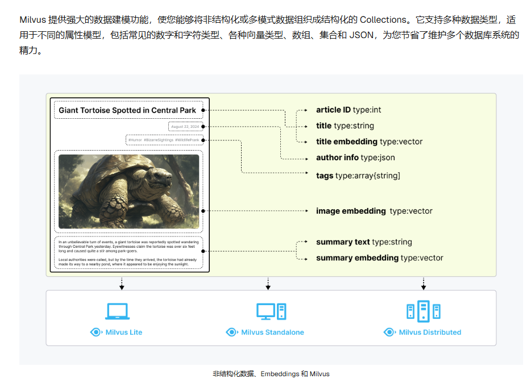Click the Milvus Standalone desktop computer icon

coord(271,311)
